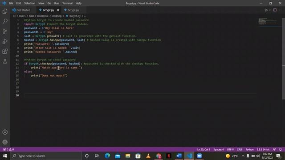Open the Windows Start button
The image size is (285, 160).
[5, 156]
